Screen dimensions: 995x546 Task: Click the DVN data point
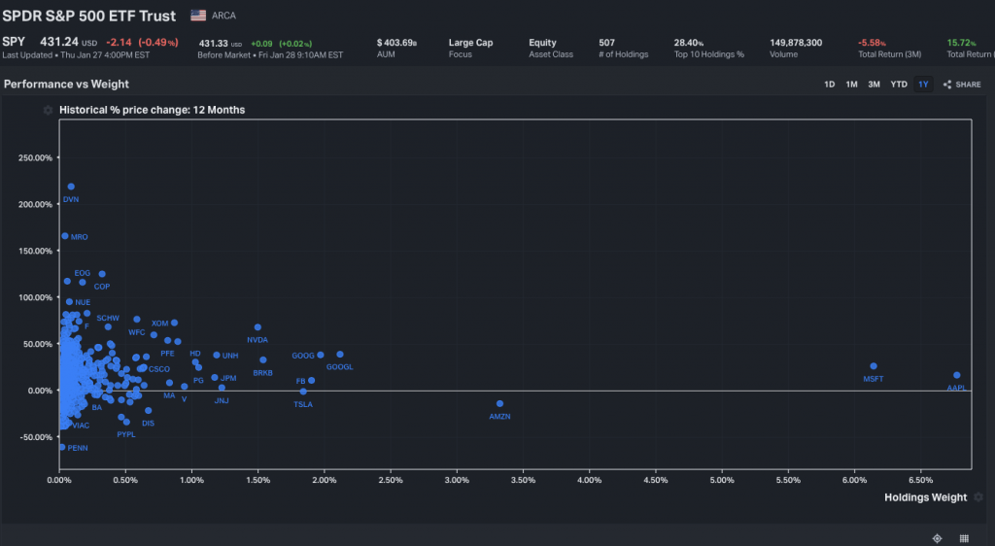(x=71, y=187)
